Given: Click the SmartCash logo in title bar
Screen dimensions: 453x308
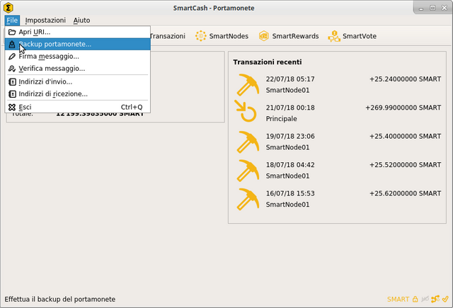Looking at the screenshot, I should click(x=8, y=8).
